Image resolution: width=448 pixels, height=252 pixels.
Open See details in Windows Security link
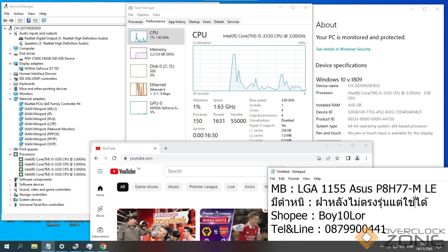pyautogui.click(x=343, y=49)
